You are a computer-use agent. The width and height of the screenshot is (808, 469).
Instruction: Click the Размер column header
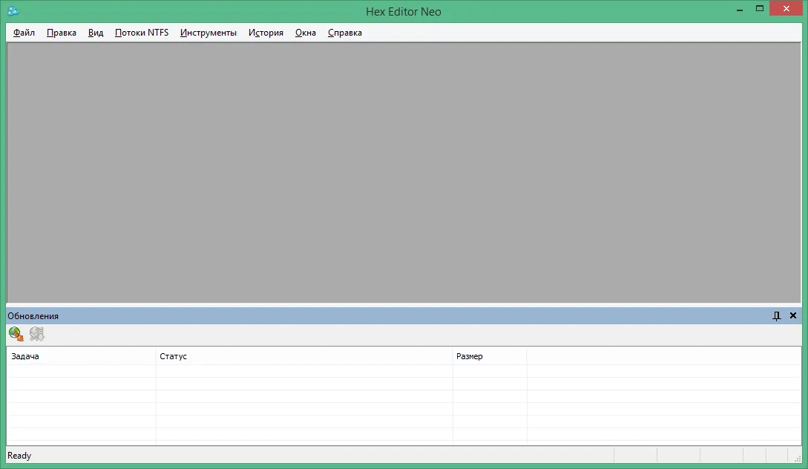click(490, 356)
